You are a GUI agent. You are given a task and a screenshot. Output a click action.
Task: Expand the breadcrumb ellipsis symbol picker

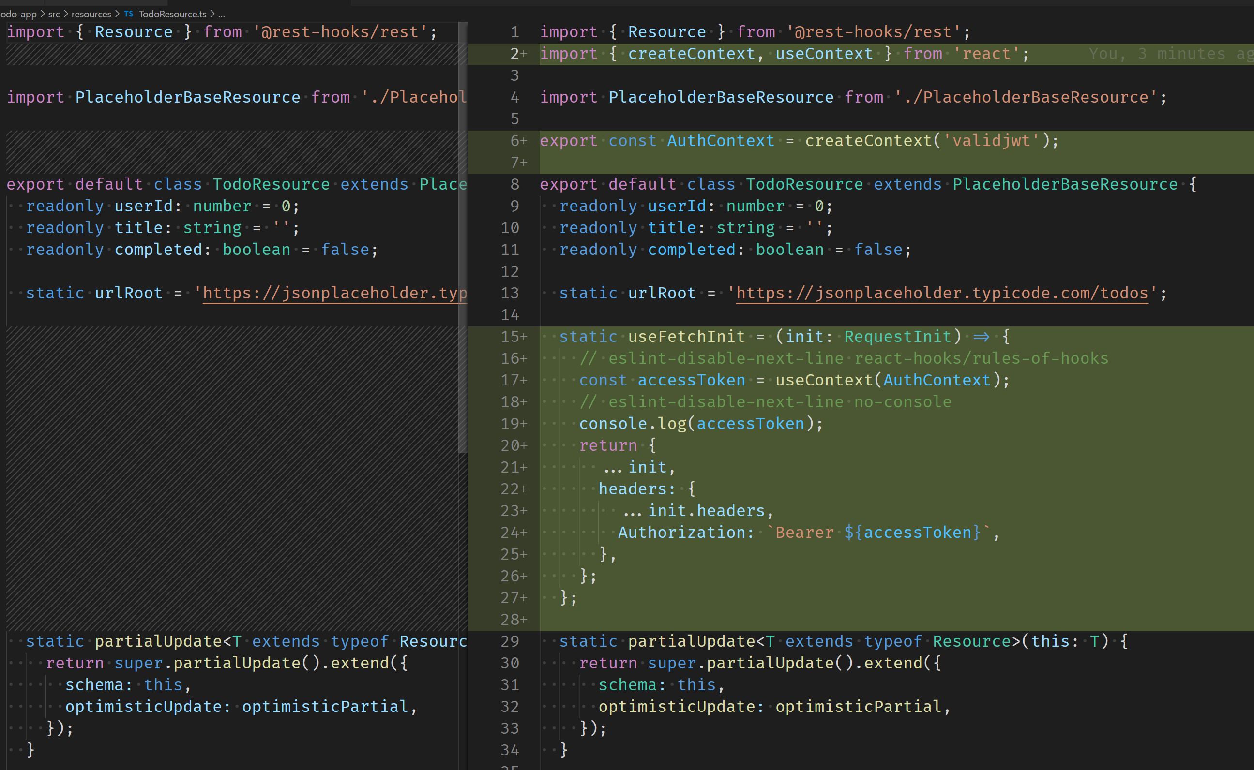(x=222, y=14)
